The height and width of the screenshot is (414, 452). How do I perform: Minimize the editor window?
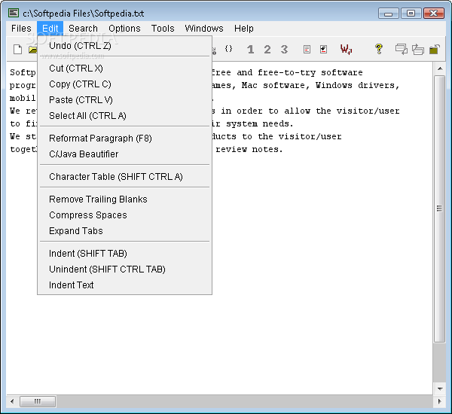(388, 14)
